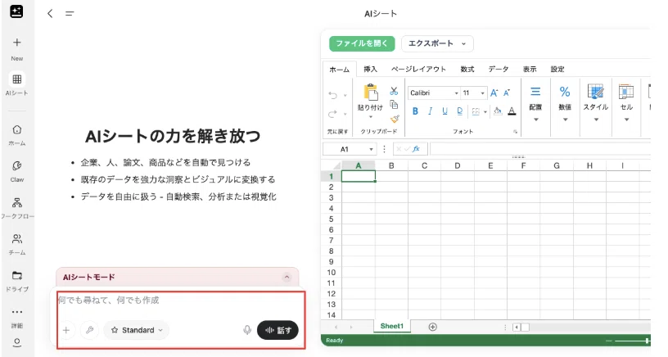
Task: Copy the selection with copy icon
Action: [x=394, y=104]
